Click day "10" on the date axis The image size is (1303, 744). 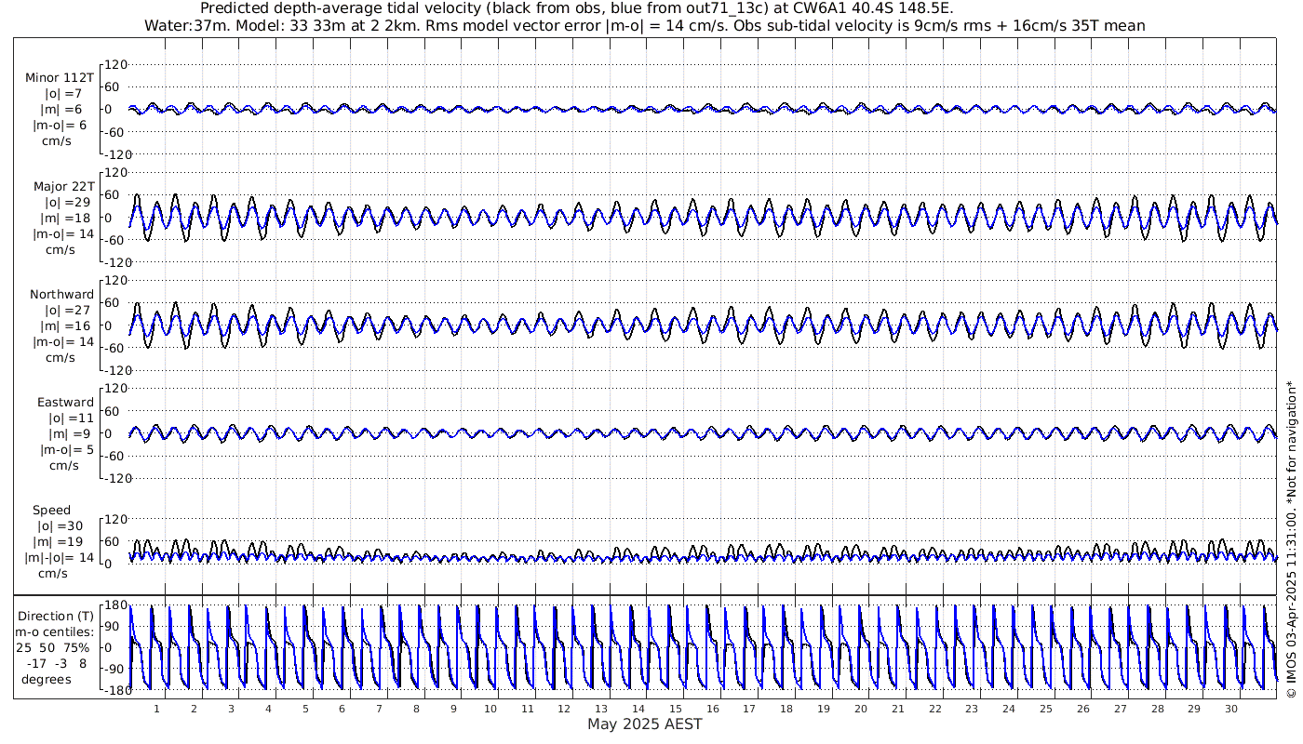490,709
